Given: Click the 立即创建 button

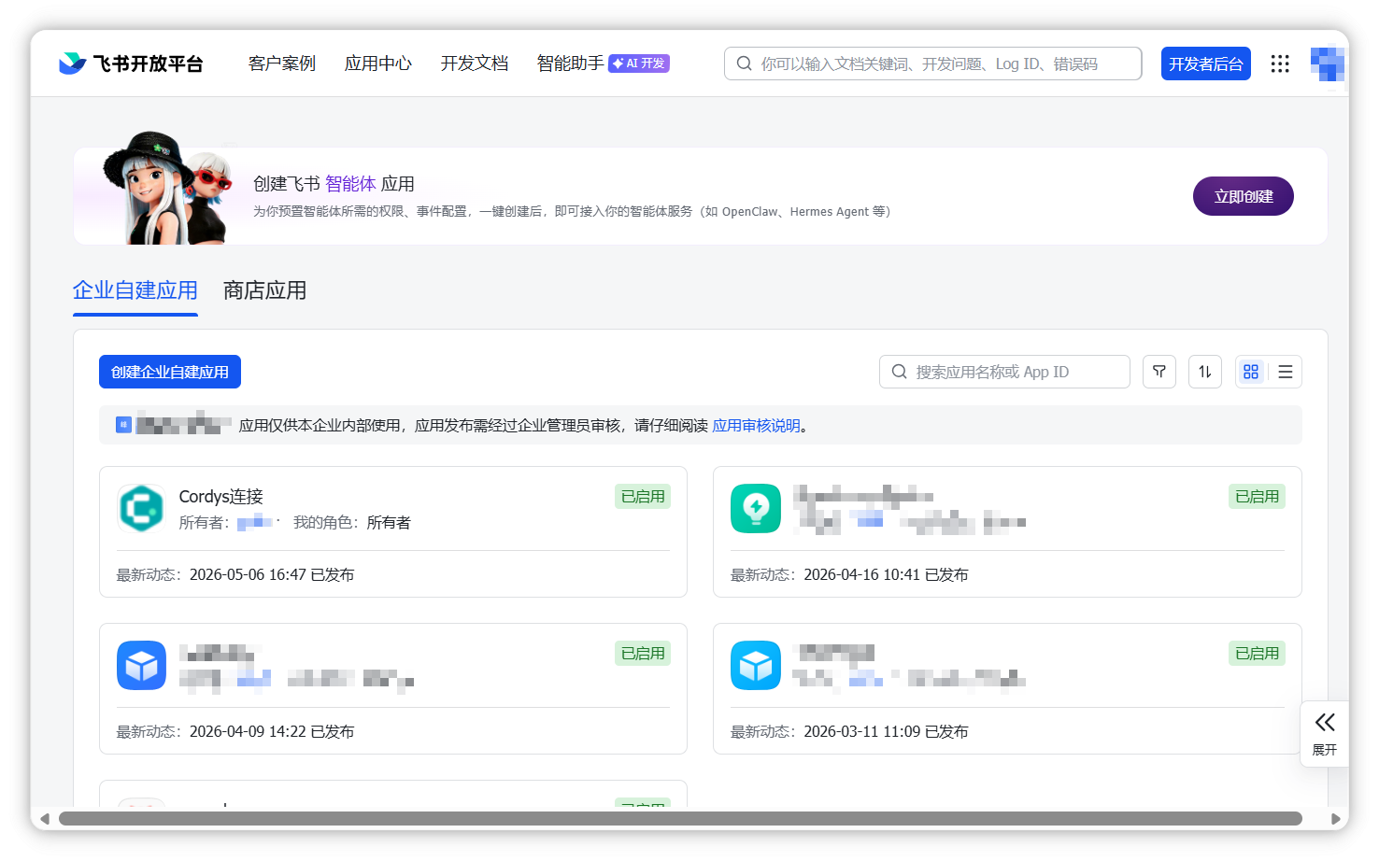Looking at the screenshot, I should 1244,196.
